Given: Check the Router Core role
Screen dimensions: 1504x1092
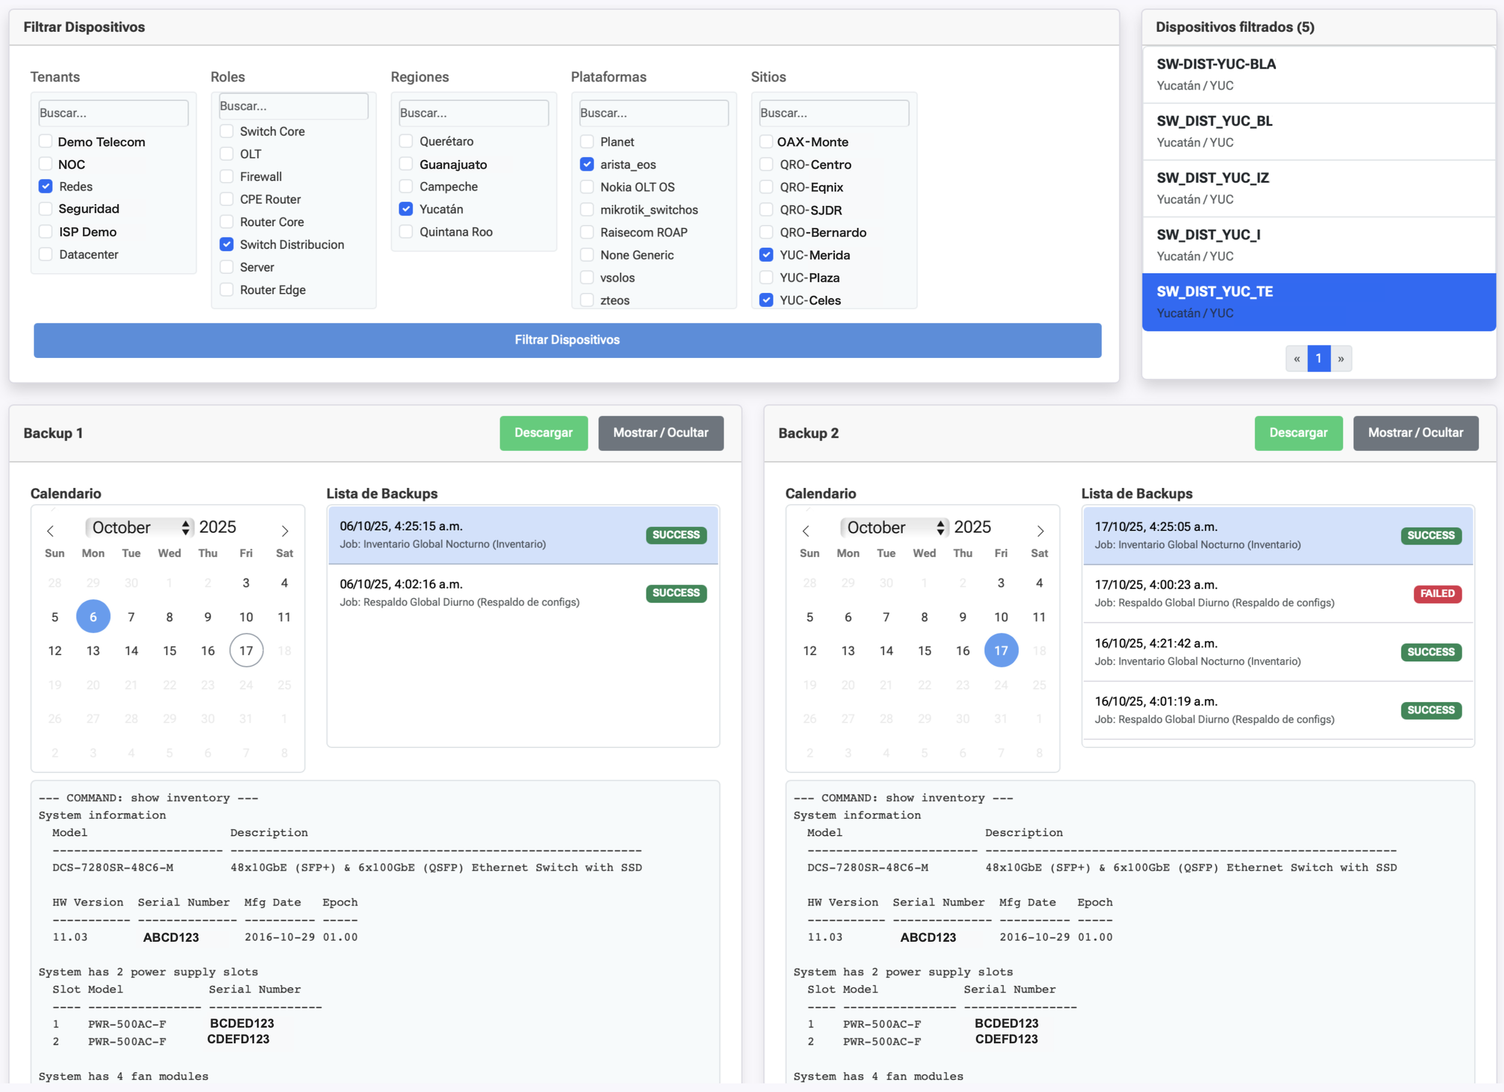Looking at the screenshot, I should point(227,221).
